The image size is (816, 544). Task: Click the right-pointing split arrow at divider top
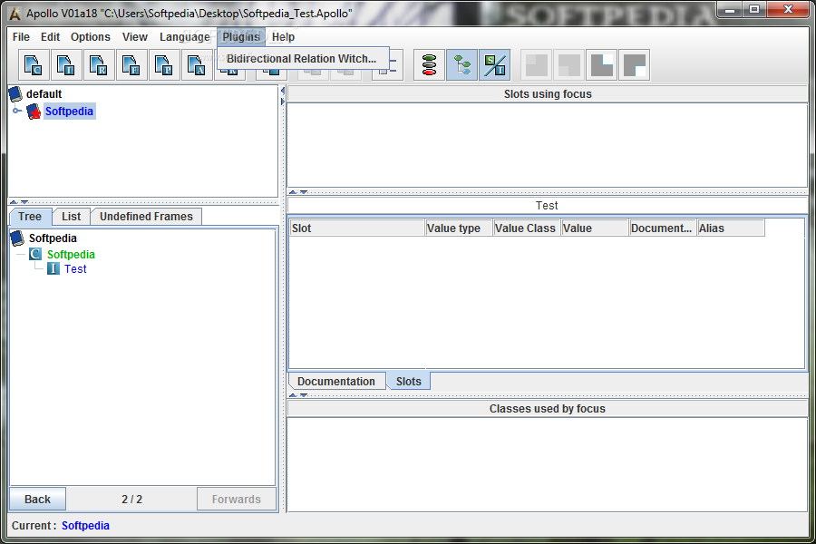(283, 102)
